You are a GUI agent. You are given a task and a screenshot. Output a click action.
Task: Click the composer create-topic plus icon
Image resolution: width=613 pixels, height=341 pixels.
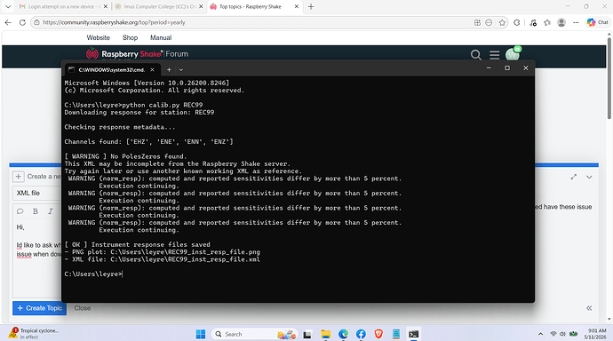point(19,177)
